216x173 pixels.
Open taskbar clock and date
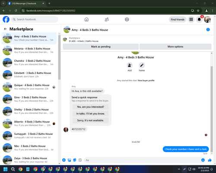coord(203,169)
